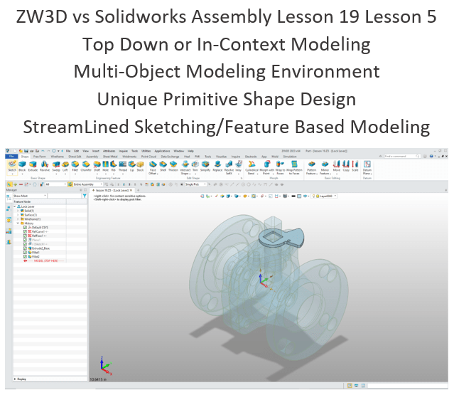Activate the Sweep tool

coord(56,166)
